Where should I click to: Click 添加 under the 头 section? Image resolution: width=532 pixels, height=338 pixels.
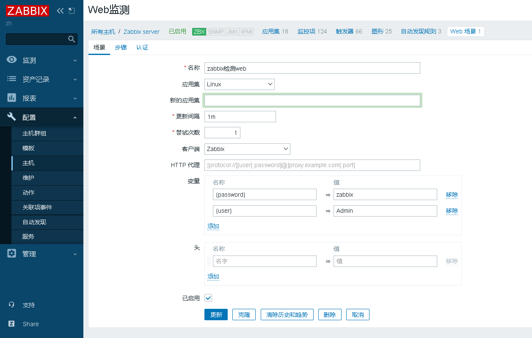pos(213,276)
